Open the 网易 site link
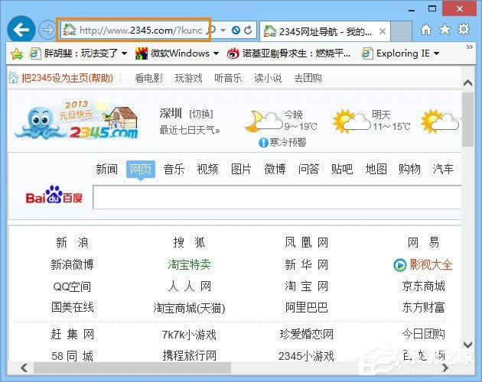This screenshot has width=482, height=382. coord(423,243)
